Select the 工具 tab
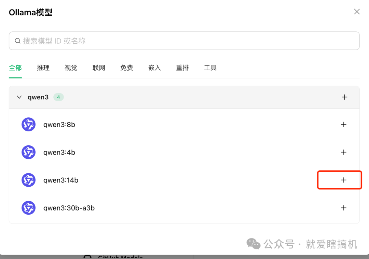This screenshot has height=259, width=369. tap(210, 68)
